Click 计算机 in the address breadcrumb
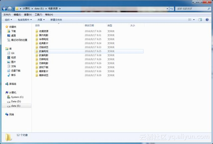 [26, 9]
